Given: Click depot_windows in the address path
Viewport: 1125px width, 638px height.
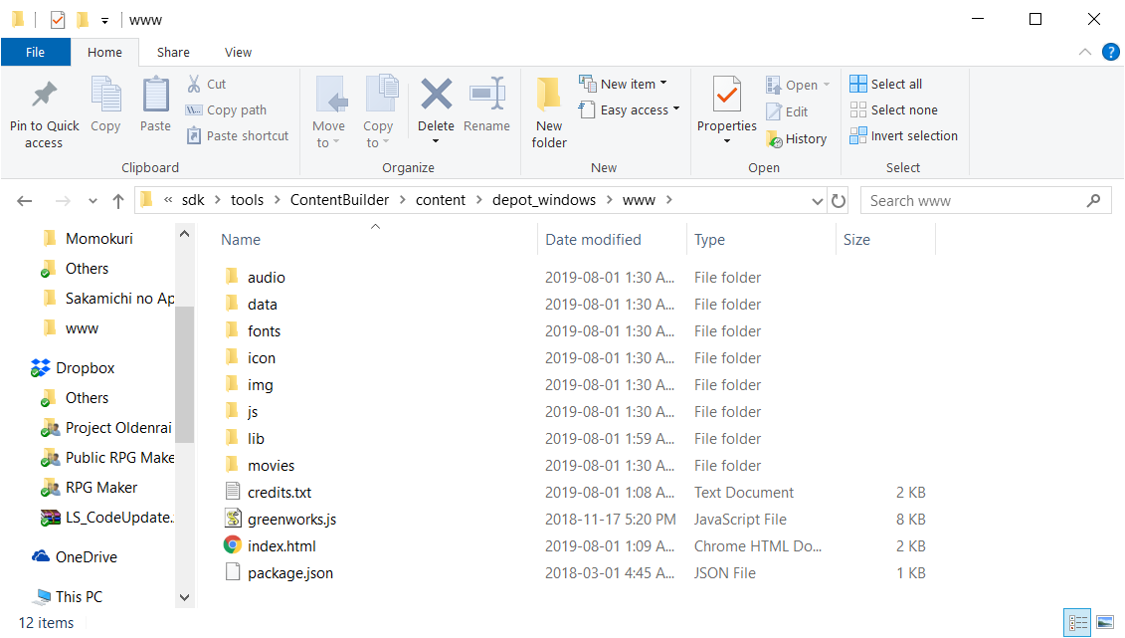Looking at the screenshot, I should coord(544,200).
